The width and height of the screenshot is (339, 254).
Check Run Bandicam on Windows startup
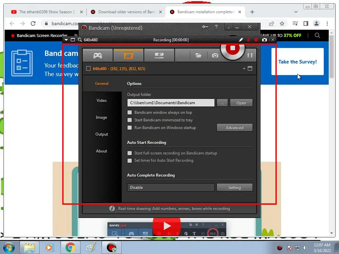(129, 127)
